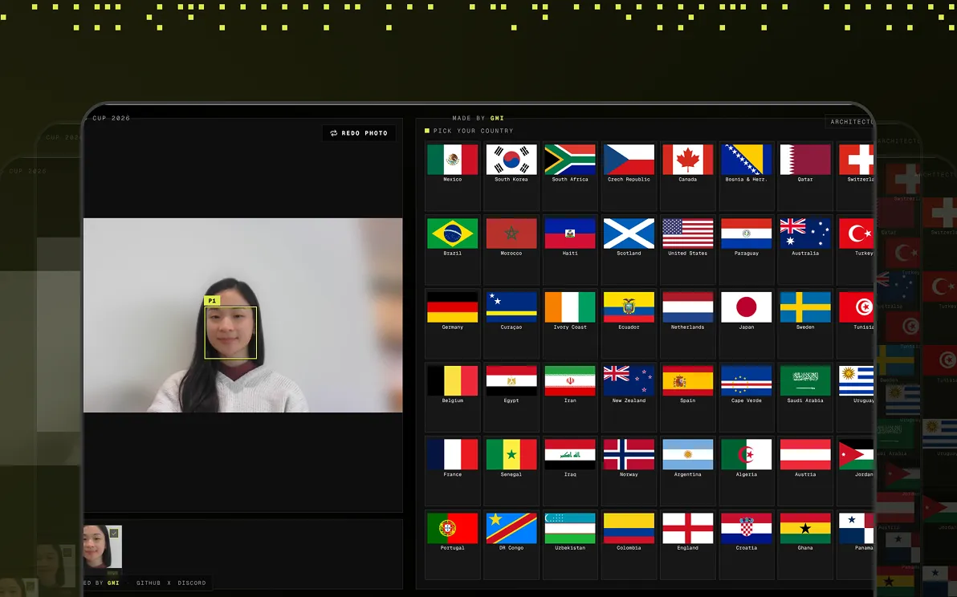Open the Discord link in footer
The width and height of the screenshot is (957, 597).
[192, 583]
